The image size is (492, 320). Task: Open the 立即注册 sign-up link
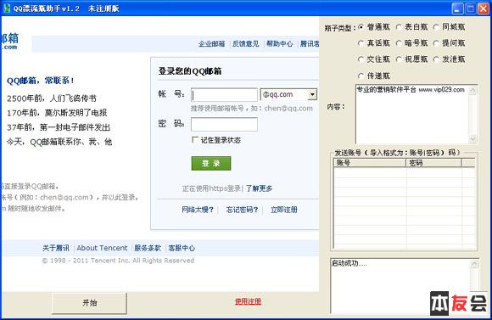[284, 210]
